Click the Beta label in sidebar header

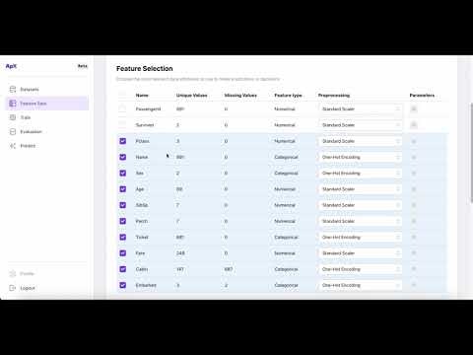[x=83, y=66]
